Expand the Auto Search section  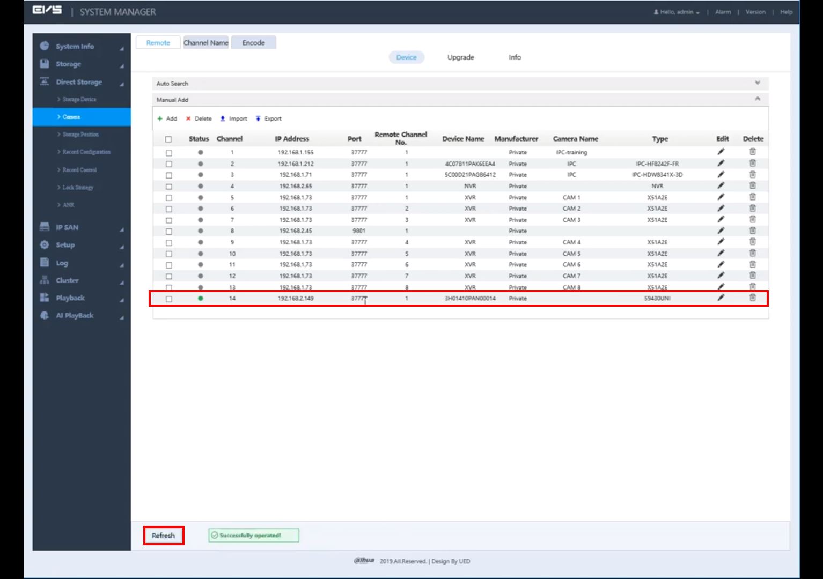pyautogui.click(x=757, y=83)
